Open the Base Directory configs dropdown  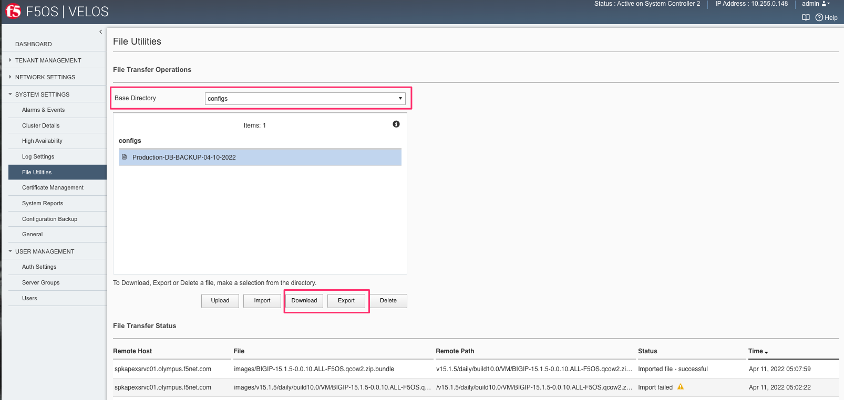click(305, 98)
